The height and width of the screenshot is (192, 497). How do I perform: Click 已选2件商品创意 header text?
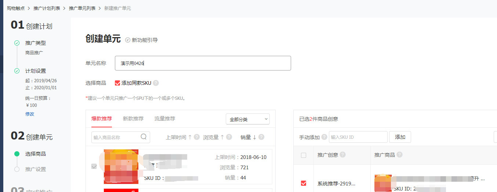[x=319, y=119]
